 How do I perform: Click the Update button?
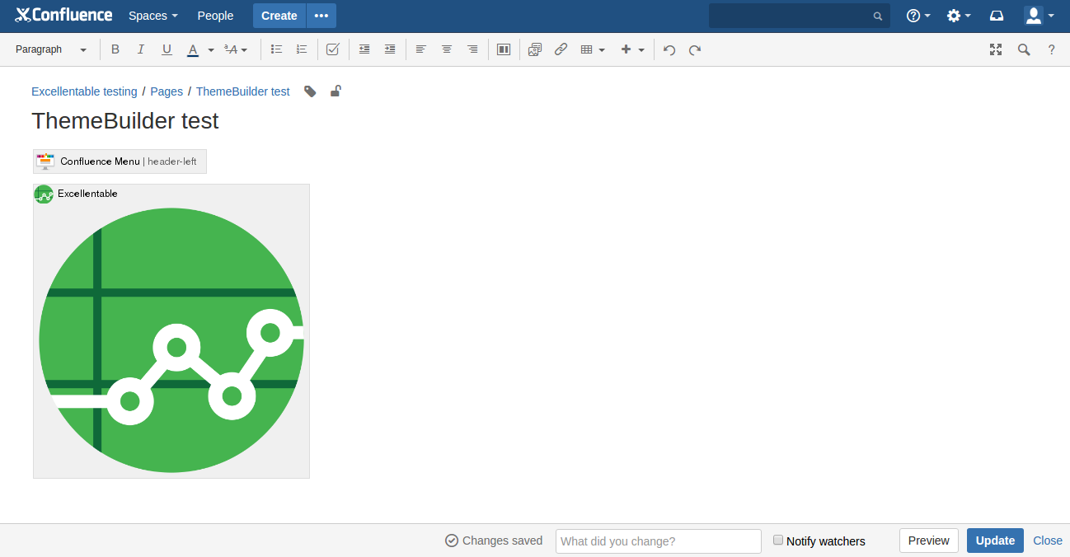pos(995,541)
